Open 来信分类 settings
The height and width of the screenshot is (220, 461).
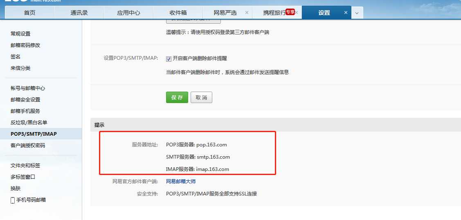click(x=20, y=68)
